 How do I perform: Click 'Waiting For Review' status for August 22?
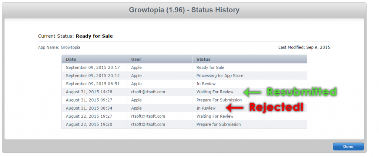pyautogui.click(x=215, y=116)
